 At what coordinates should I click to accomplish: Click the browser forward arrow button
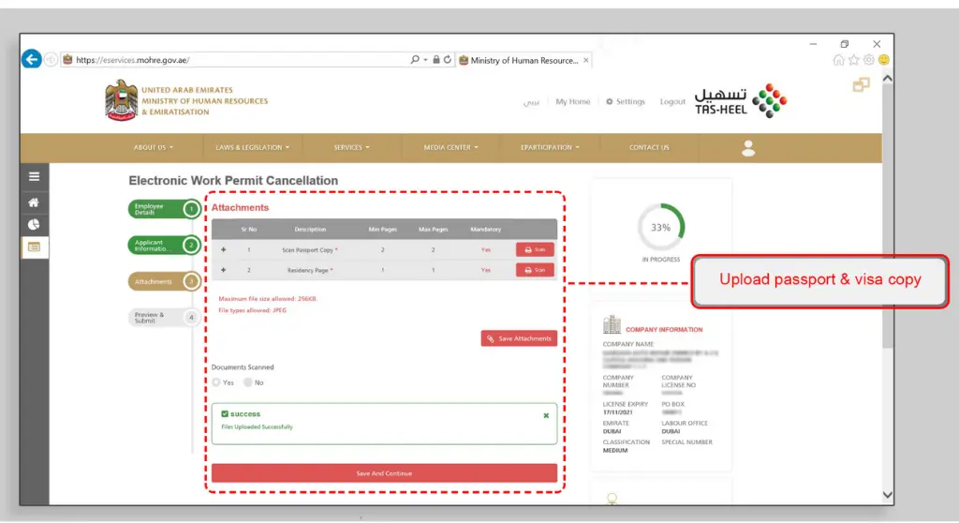51,59
